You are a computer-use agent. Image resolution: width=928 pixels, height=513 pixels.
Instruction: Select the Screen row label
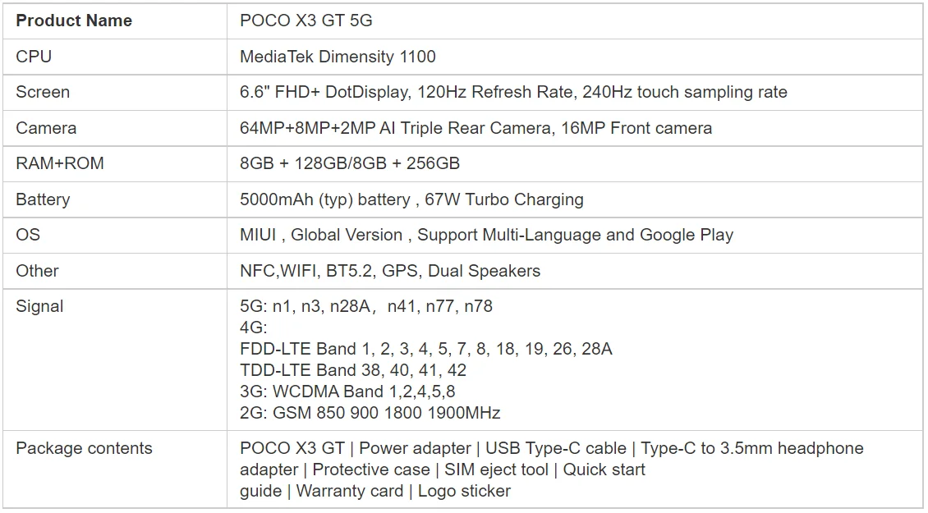click(x=43, y=92)
